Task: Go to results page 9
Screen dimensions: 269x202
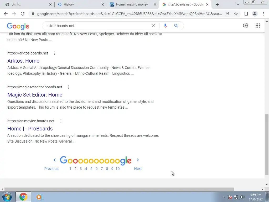Action: pyautogui.click(x=112, y=169)
